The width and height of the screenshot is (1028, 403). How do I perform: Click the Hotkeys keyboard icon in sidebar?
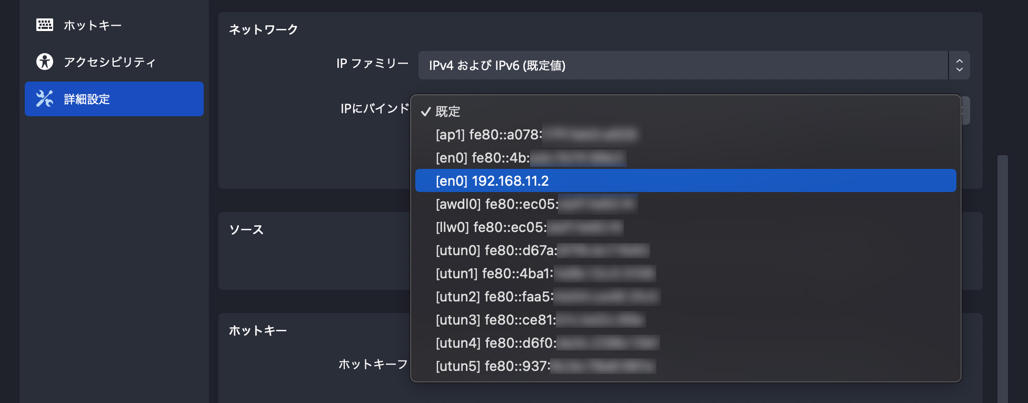tap(45, 25)
